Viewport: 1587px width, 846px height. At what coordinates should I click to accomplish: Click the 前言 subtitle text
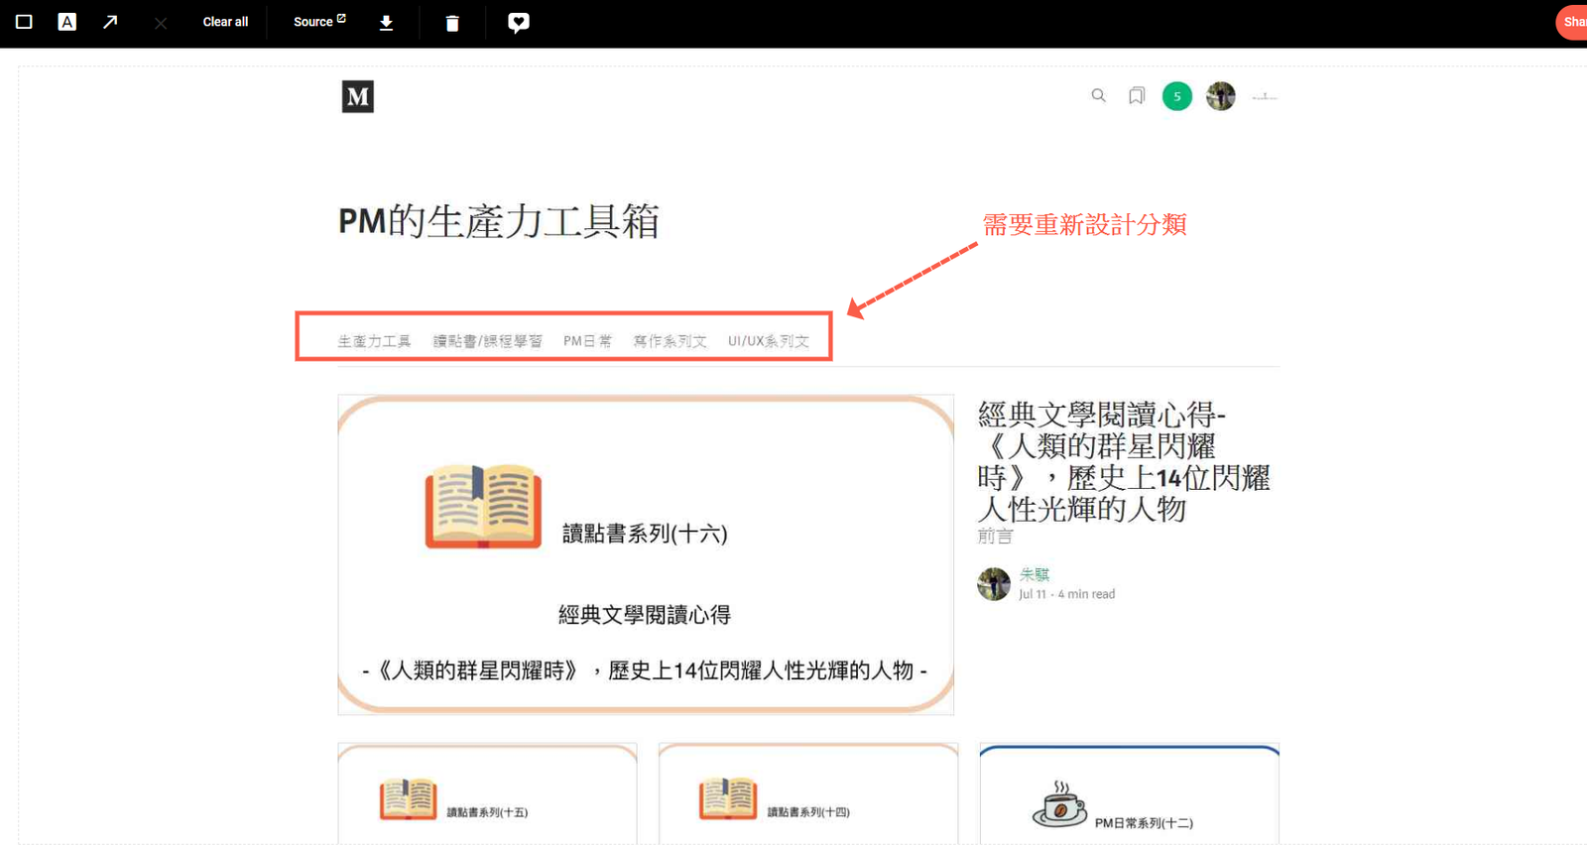point(995,537)
